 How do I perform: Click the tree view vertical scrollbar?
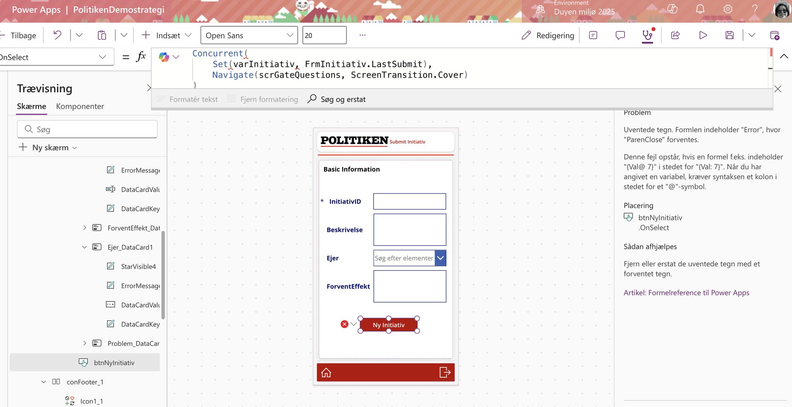coord(163,275)
